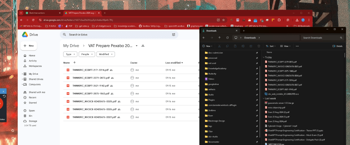Toggle the sort direction arrow beside Name
Viewport: 350px width, 145px height.
click(x=74, y=63)
